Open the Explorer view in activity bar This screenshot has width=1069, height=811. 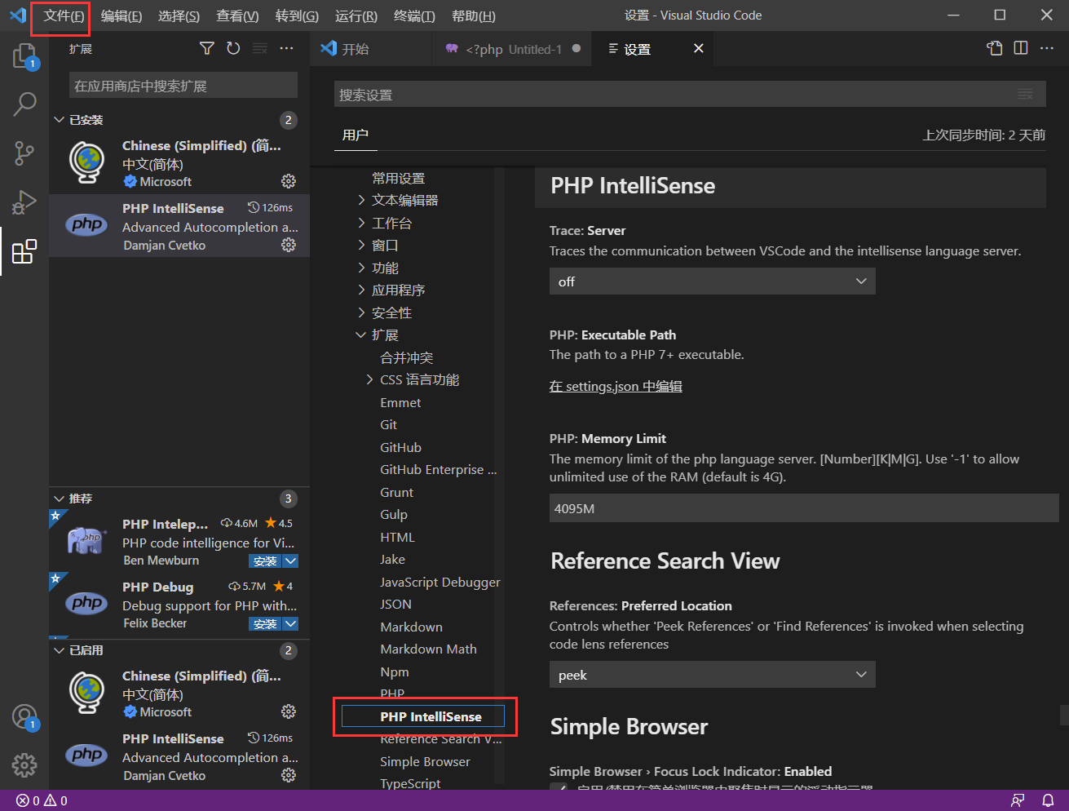tap(24, 56)
